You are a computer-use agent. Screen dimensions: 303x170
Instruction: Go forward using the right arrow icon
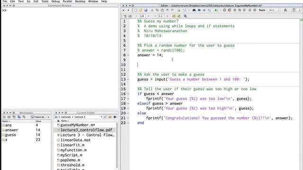tap(204, 10)
